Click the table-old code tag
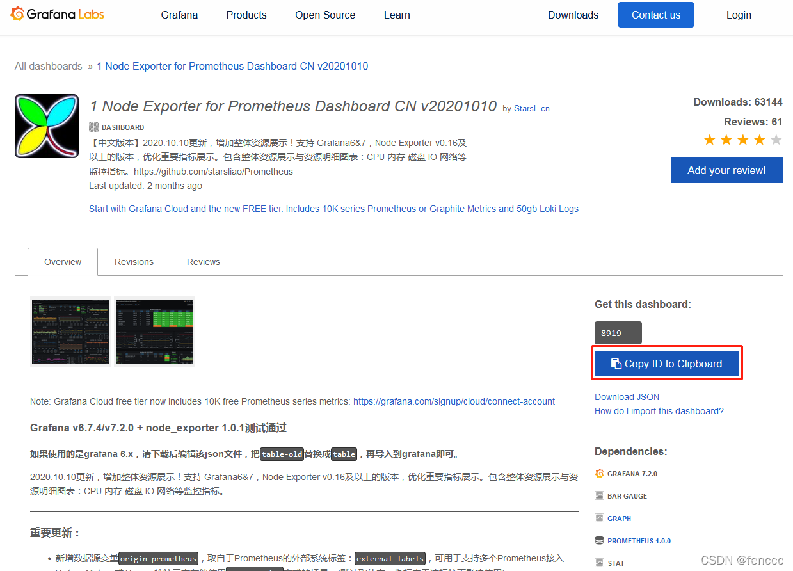 click(x=282, y=454)
